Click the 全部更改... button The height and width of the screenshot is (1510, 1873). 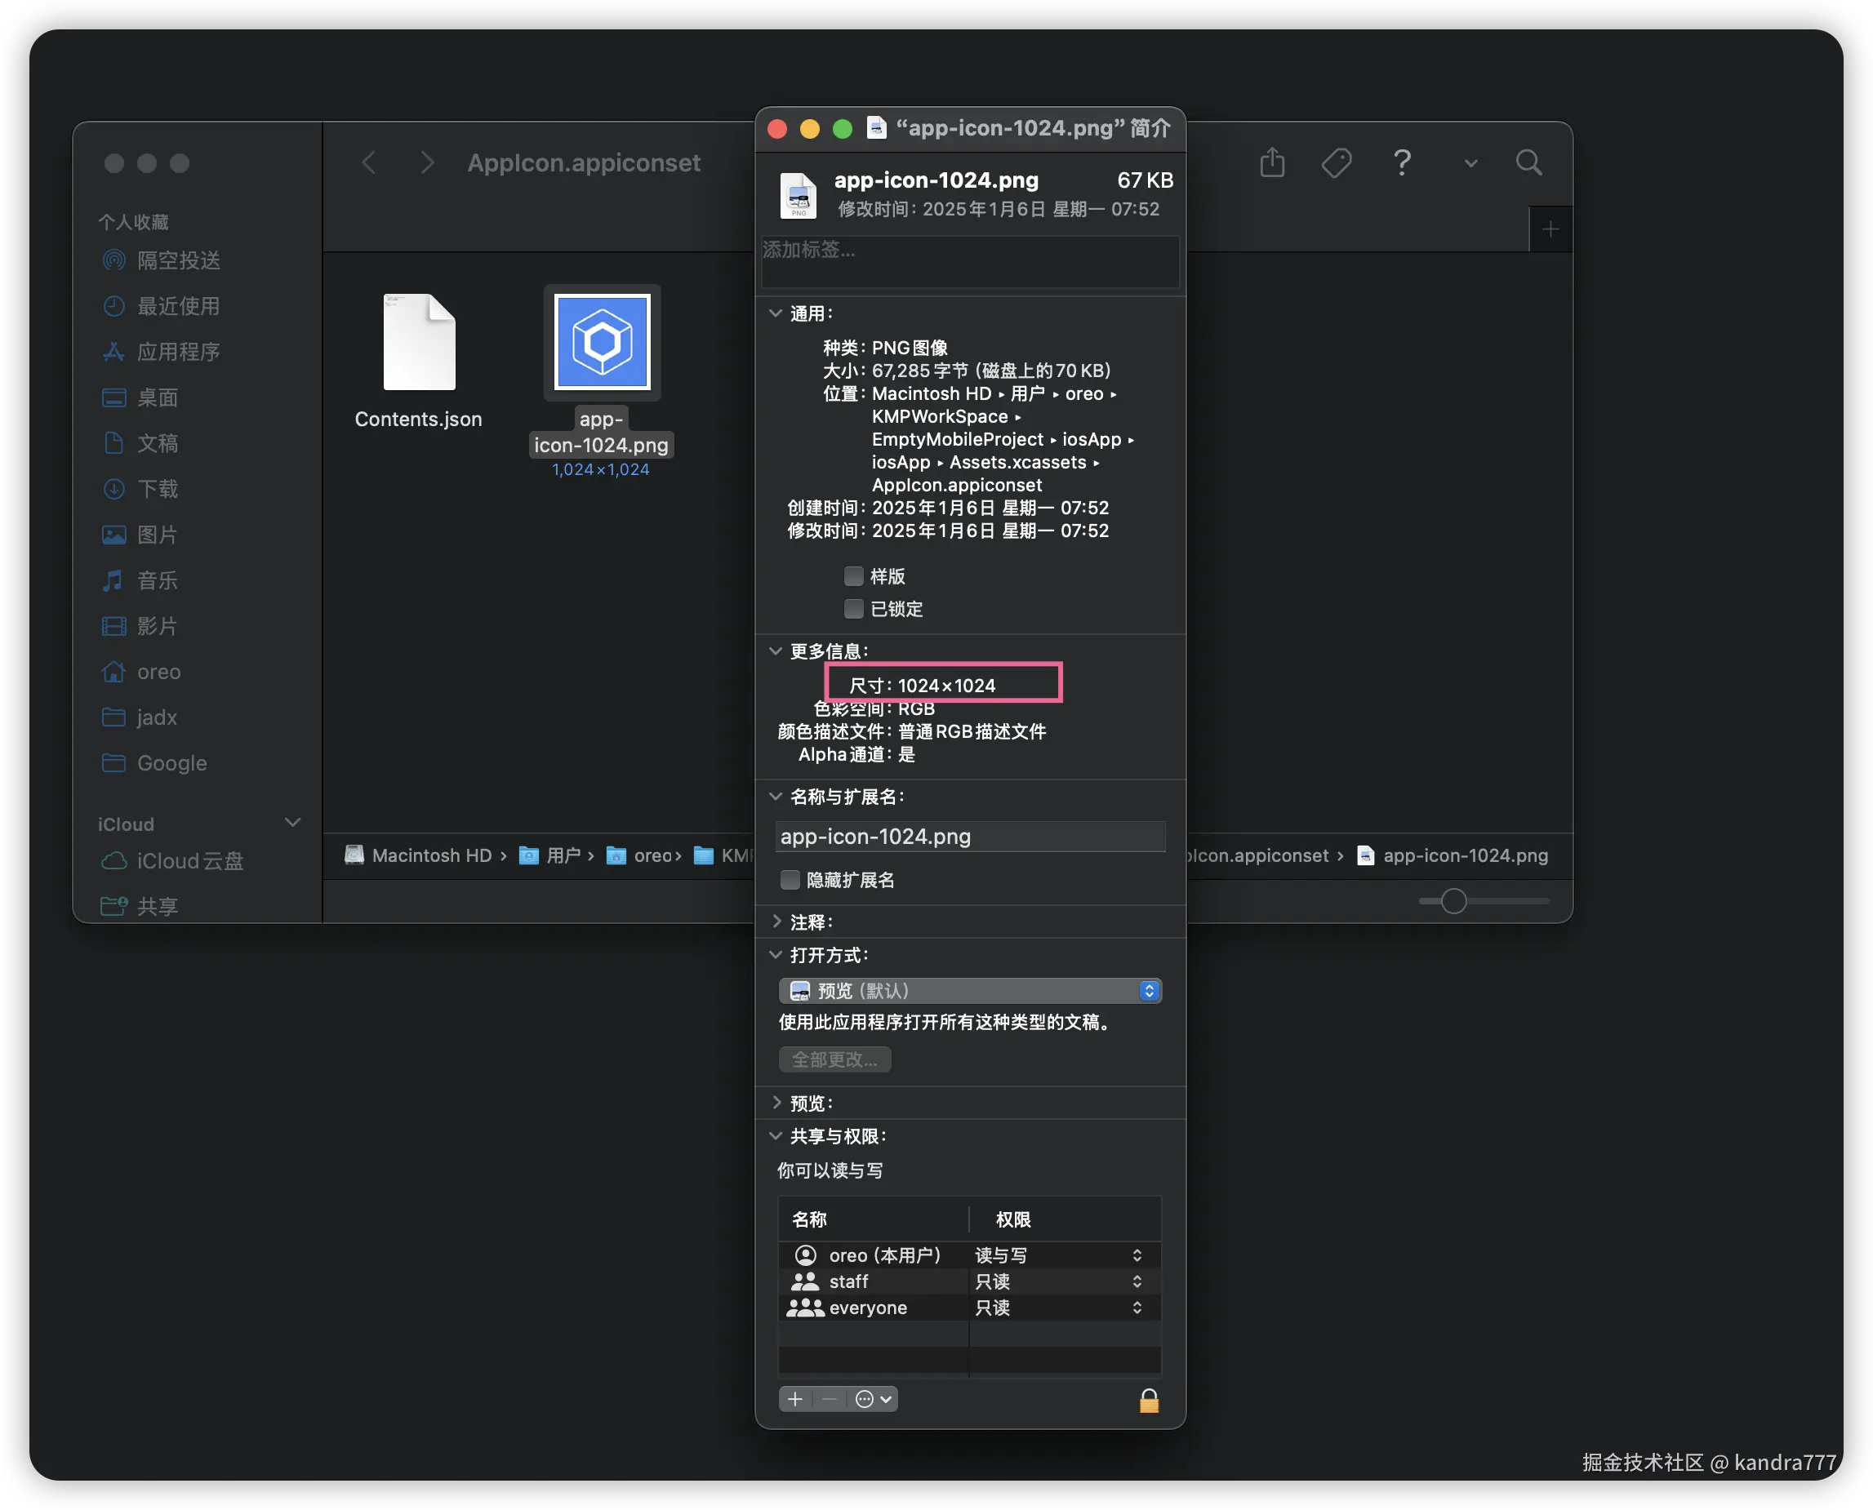(x=834, y=1059)
